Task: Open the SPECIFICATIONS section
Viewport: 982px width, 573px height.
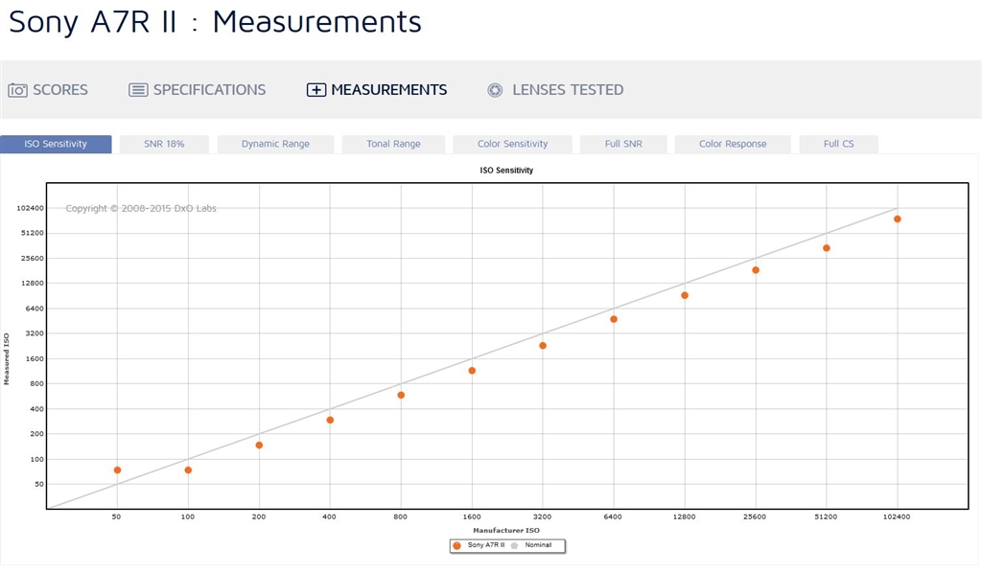Action: pyautogui.click(x=209, y=90)
